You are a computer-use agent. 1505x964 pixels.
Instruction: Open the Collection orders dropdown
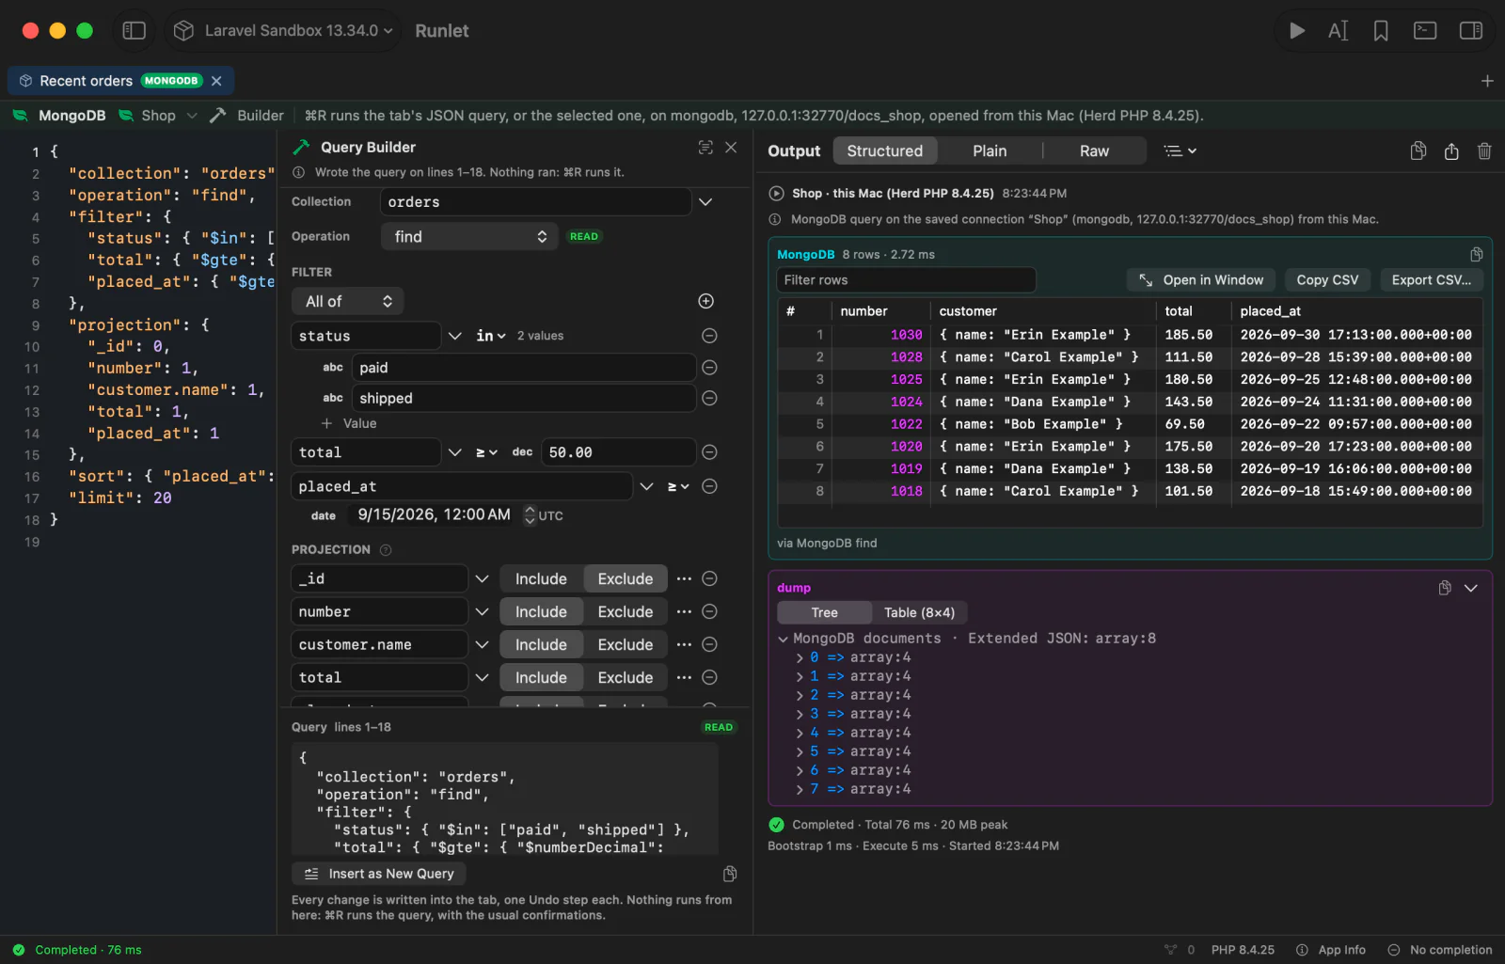click(x=705, y=202)
